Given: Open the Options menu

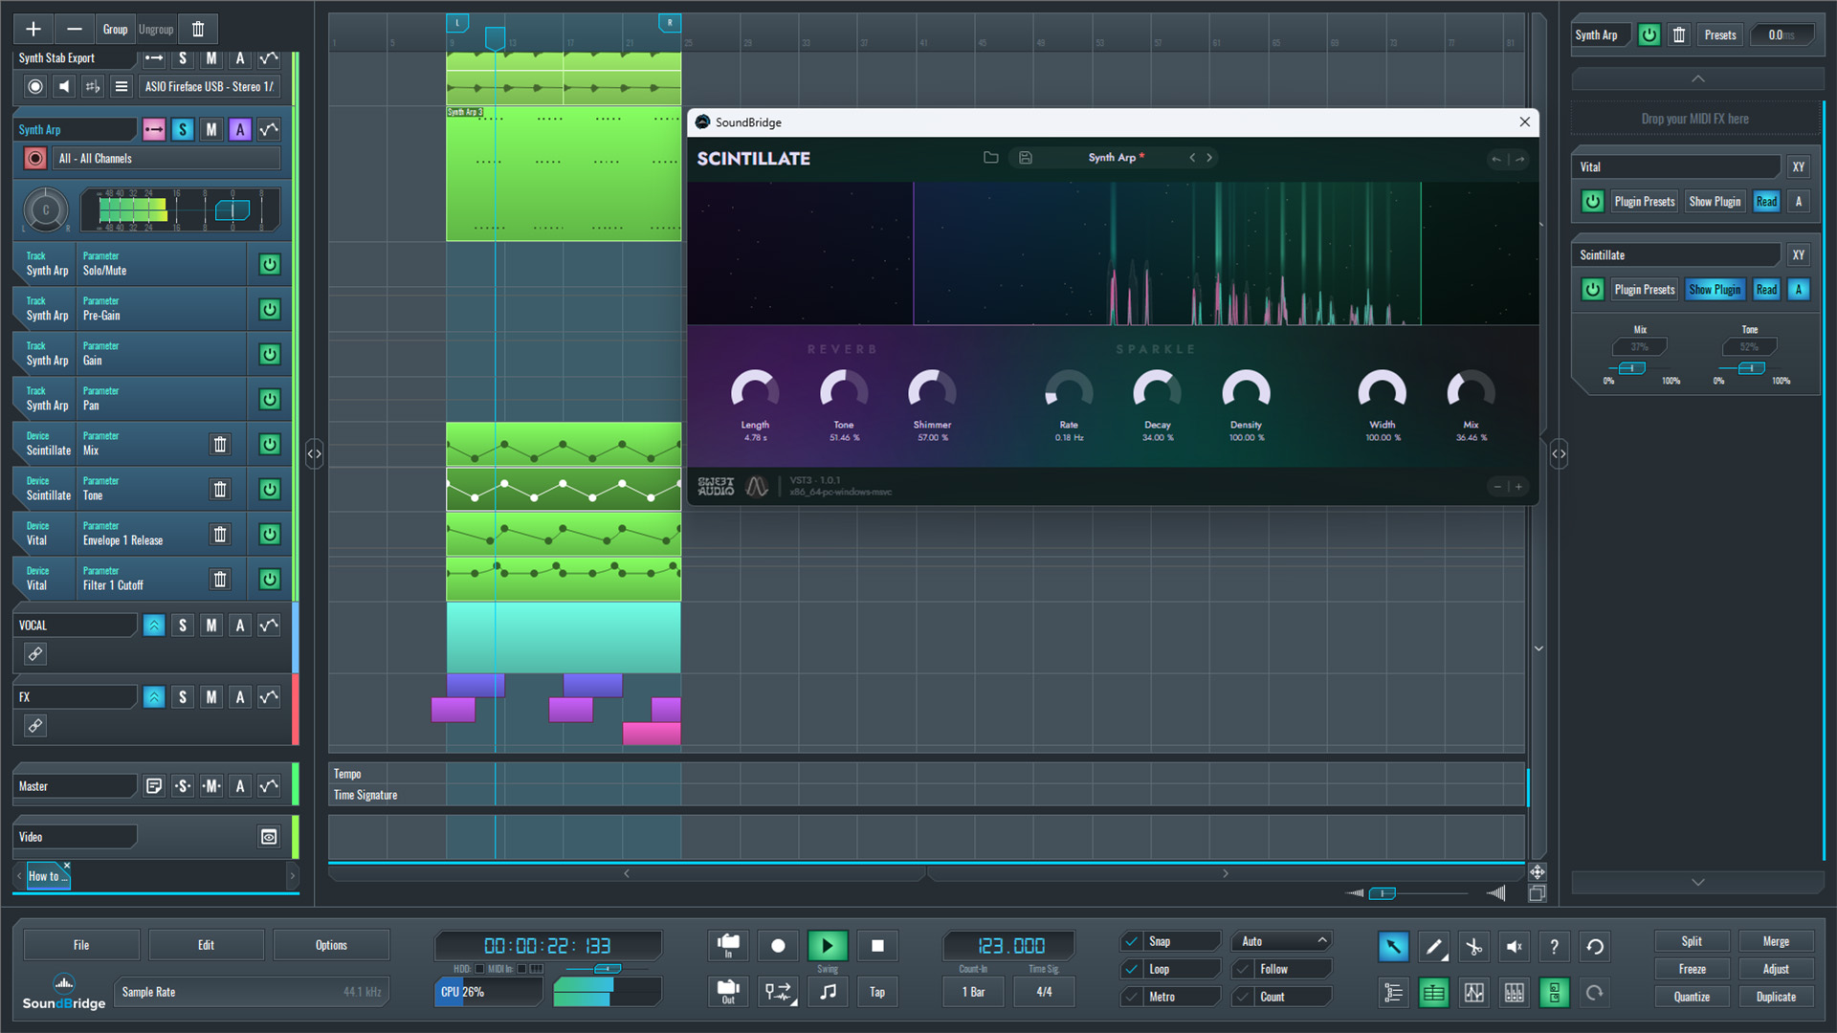Looking at the screenshot, I should pos(331,945).
